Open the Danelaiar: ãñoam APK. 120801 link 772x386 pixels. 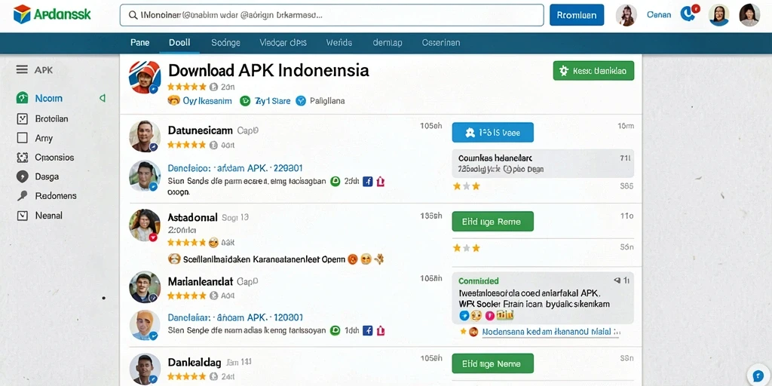pyautogui.click(x=235, y=317)
